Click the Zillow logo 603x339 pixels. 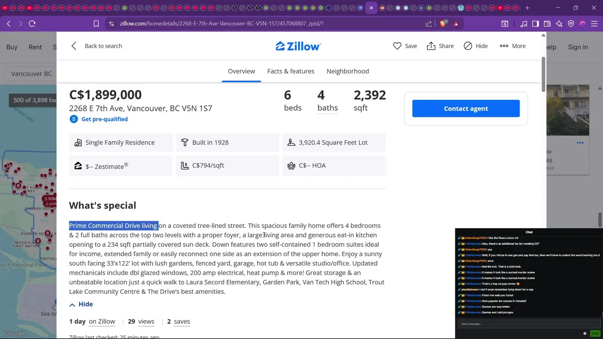298,46
